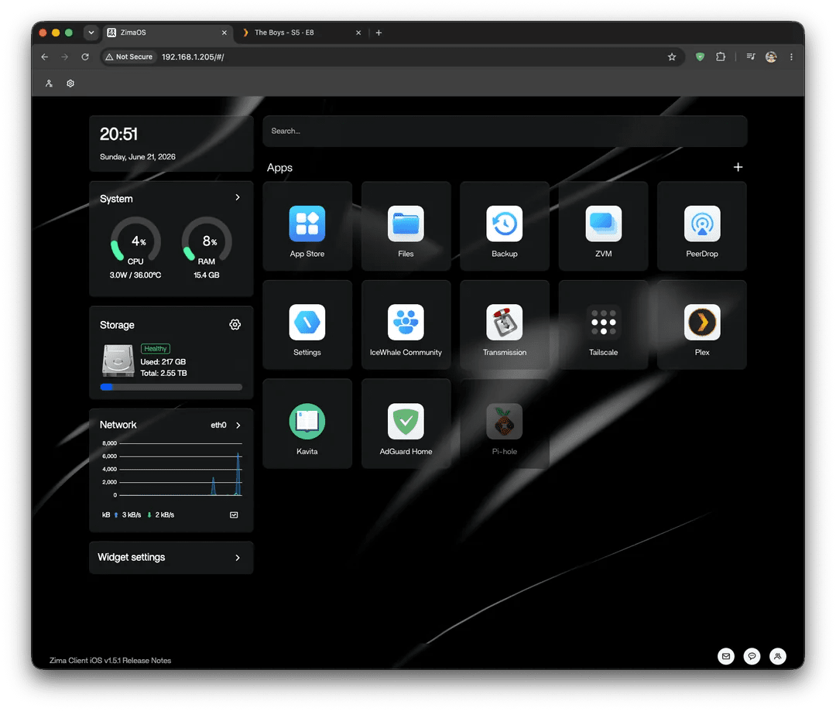
Task: Open AdGuard Home
Action: pos(406,424)
